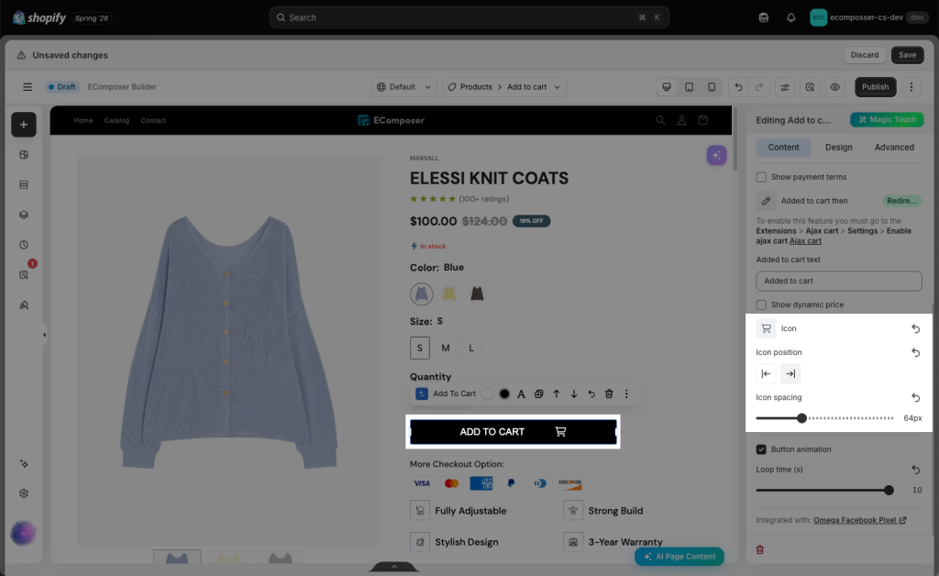Click AI Page Content button
The height and width of the screenshot is (576, 939).
(x=679, y=556)
